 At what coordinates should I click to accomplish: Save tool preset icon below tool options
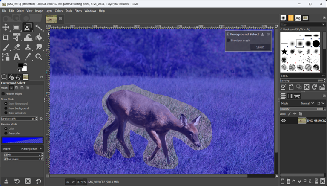pos(6,181)
